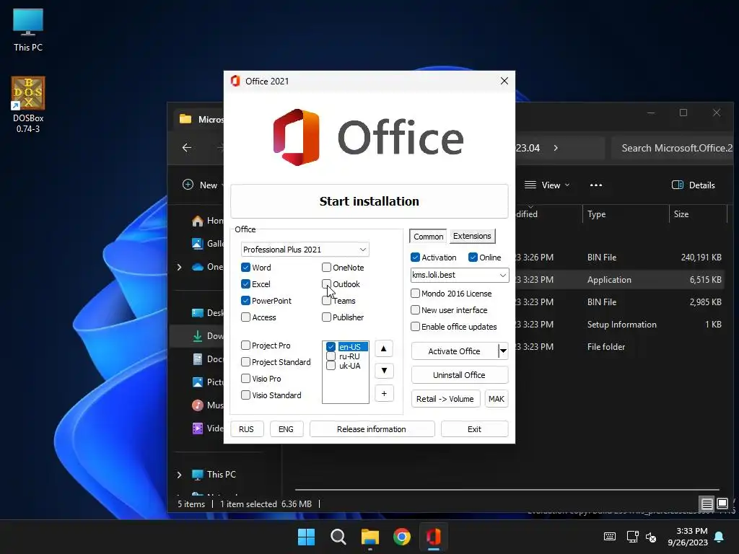Go back in File Explorer
Image resolution: width=739 pixels, height=554 pixels.
tap(187, 148)
